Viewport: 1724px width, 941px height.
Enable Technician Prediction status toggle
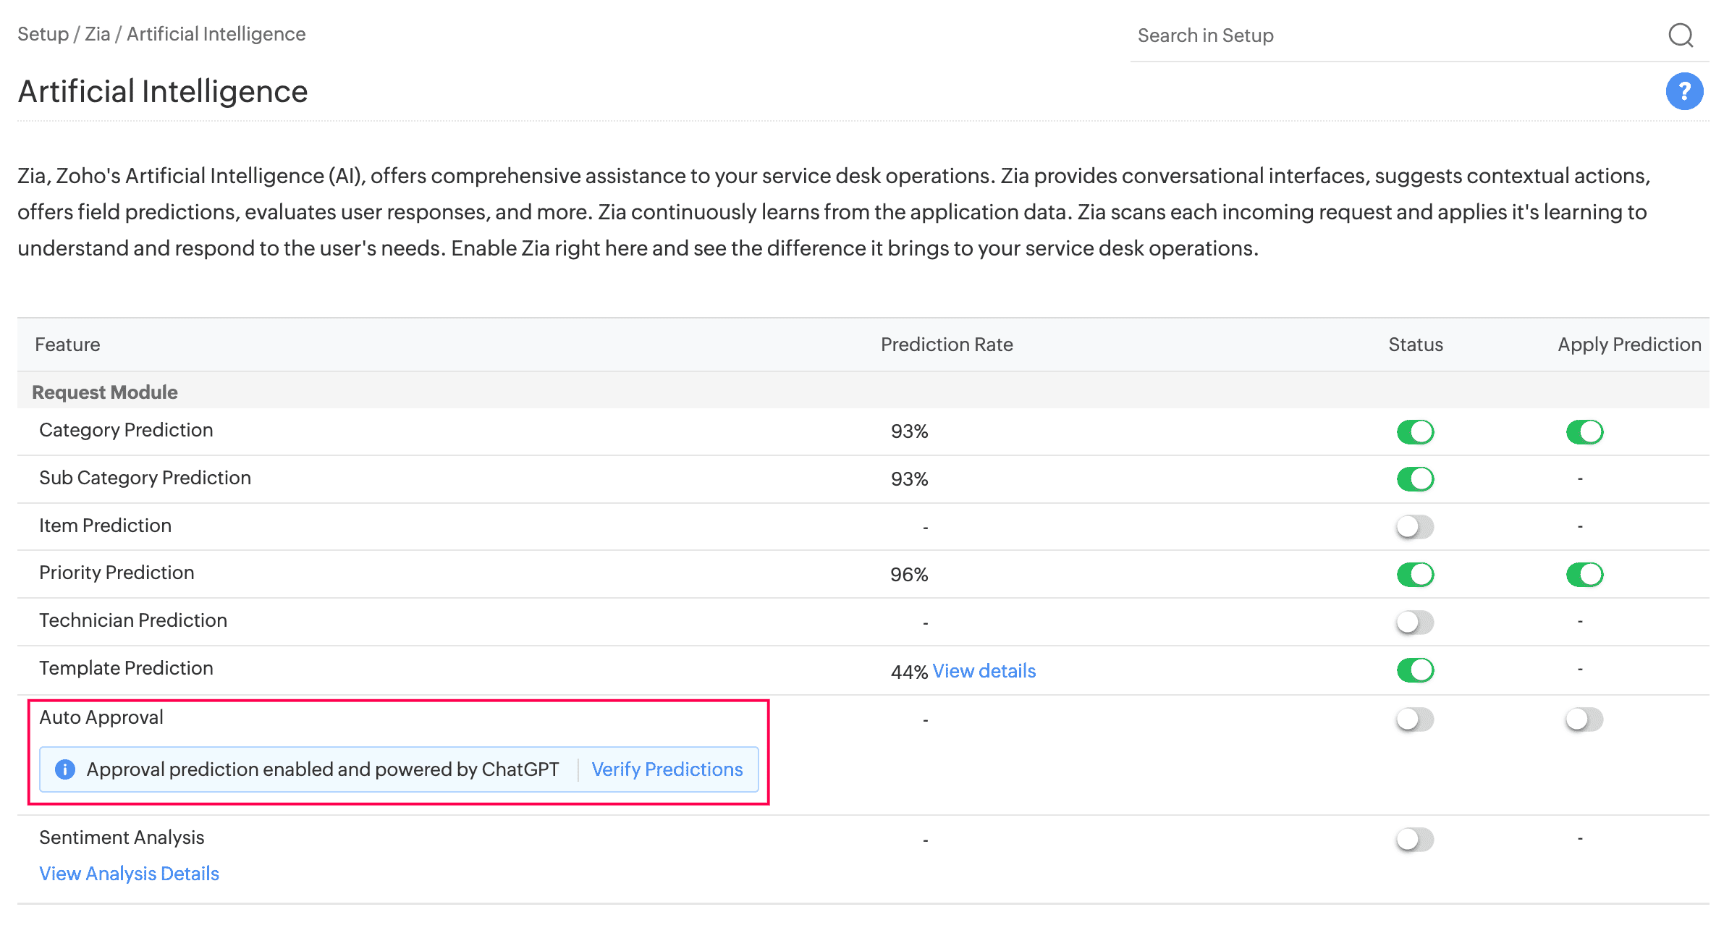click(x=1414, y=622)
